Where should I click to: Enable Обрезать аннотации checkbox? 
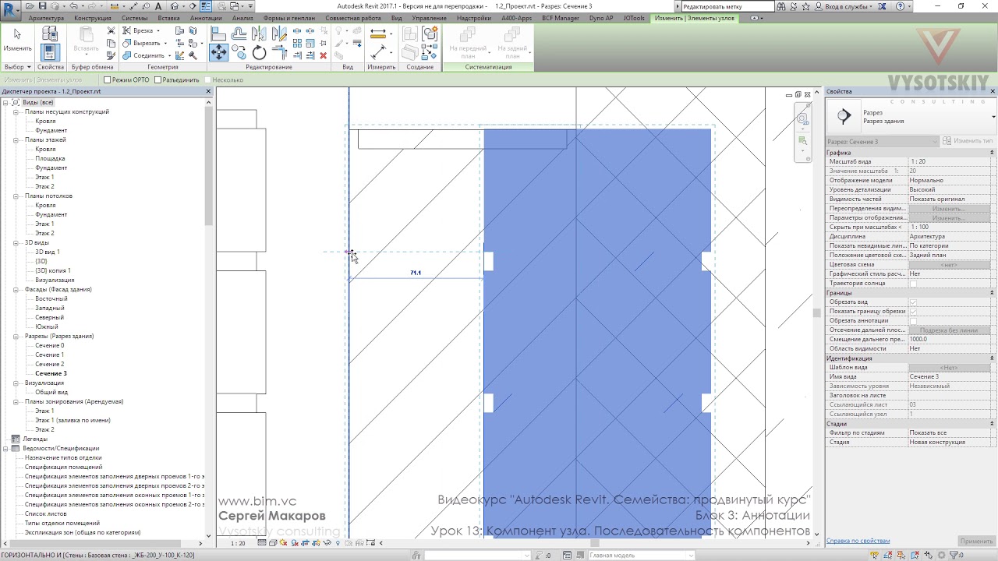913,321
